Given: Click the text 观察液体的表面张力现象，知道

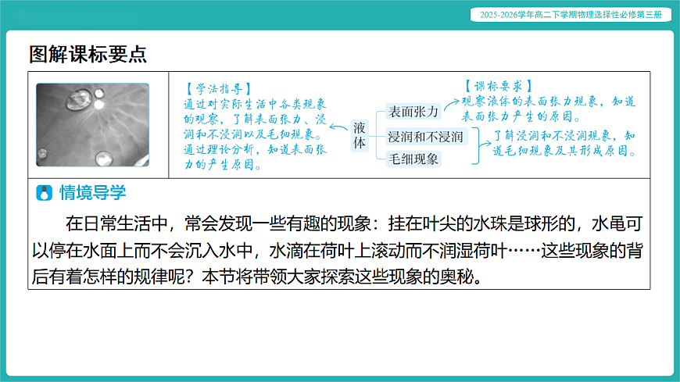Looking at the screenshot, I should (549, 102).
